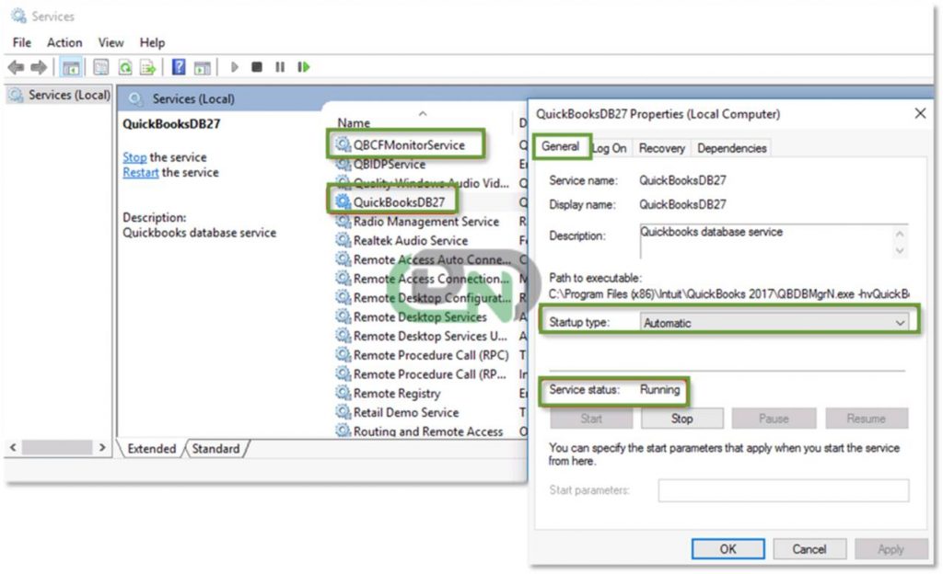Click the Remote Desktop Services gear icon
Viewport: 943px width, 574px height.
pos(343,316)
